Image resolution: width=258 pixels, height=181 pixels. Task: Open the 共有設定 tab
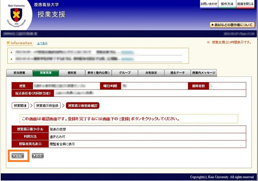[151, 73]
